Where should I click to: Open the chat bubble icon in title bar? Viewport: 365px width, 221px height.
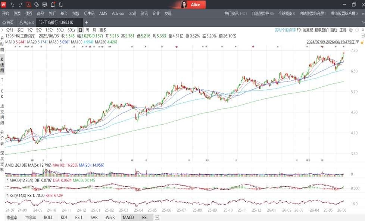(x=37, y=4)
